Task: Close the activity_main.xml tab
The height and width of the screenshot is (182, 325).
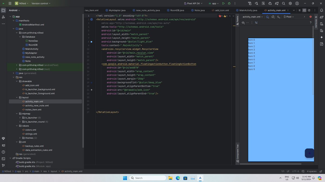Action: (288, 10)
